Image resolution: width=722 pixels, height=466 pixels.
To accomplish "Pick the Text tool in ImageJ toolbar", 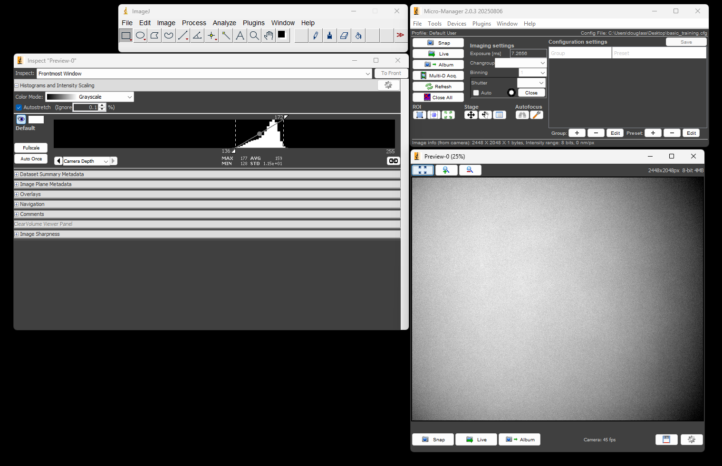I will tap(240, 36).
